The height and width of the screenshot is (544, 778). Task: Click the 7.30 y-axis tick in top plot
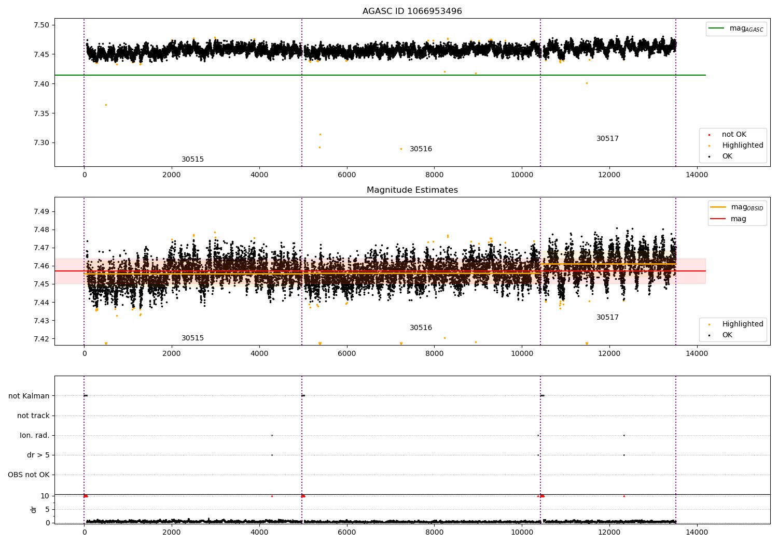pyautogui.click(x=41, y=143)
